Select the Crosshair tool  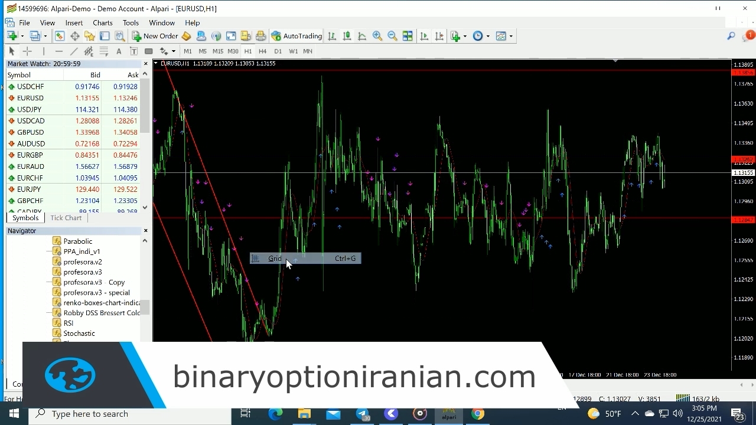click(27, 51)
